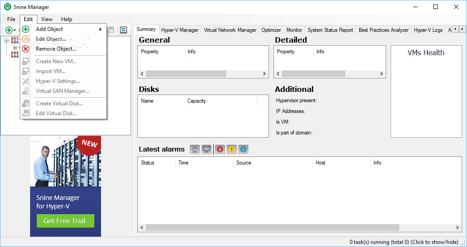Click the blue list view toolbar icon
467x247 pixels.
coord(123,30)
